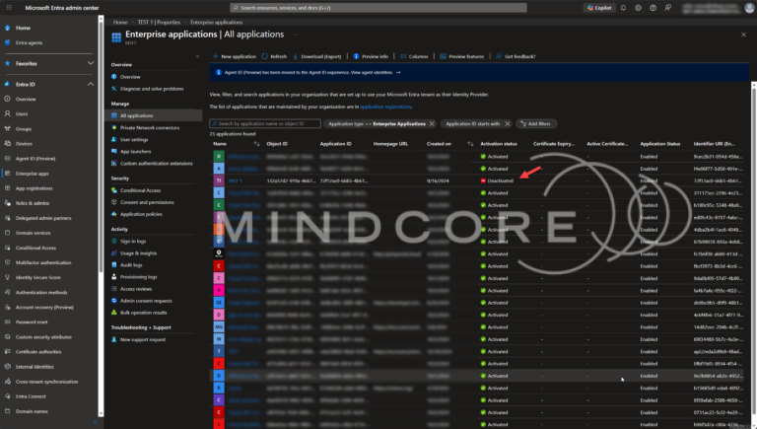This screenshot has height=429, width=757.
Task: Select Enterprise apps in sidebar
Action: (x=32, y=174)
